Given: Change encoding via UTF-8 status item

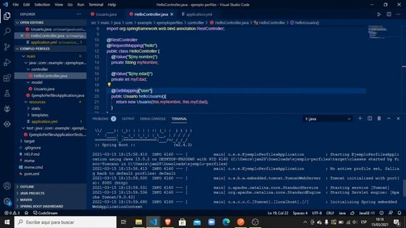Looking at the screenshot, I should (x=317, y=213).
